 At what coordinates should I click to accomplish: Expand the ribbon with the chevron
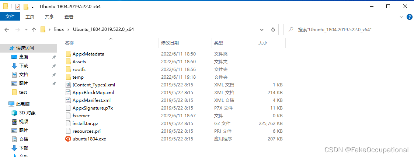click(x=401, y=17)
